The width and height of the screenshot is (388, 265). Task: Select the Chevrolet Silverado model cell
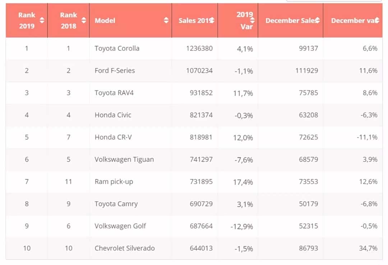(x=125, y=248)
